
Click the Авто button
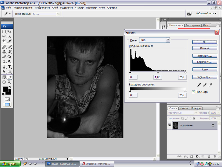(x=205, y=69)
